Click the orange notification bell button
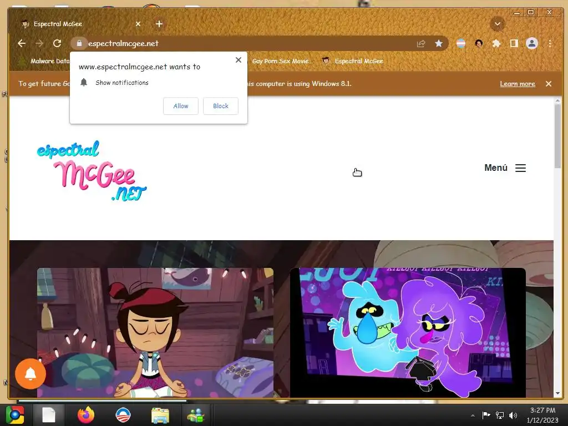Viewport: 568px width, 426px height. (31, 373)
